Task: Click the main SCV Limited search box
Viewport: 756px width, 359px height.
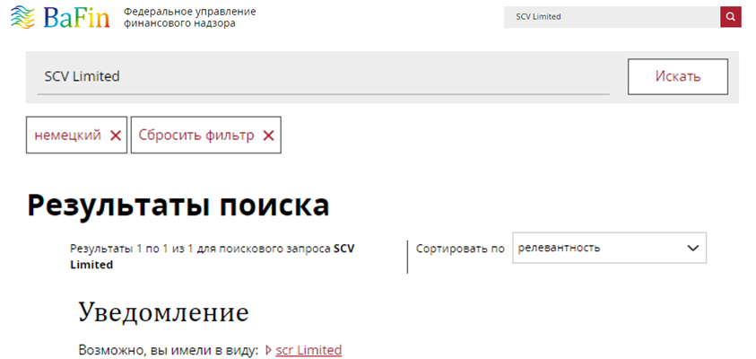Action: pyautogui.click(x=324, y=76)
